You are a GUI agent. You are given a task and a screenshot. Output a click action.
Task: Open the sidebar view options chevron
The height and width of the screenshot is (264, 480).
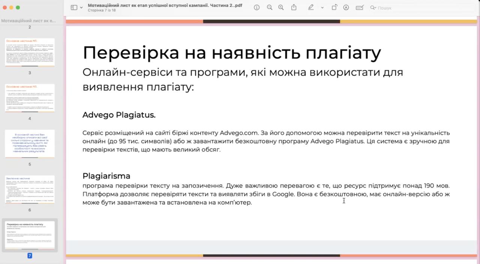[x=81, y=7]
